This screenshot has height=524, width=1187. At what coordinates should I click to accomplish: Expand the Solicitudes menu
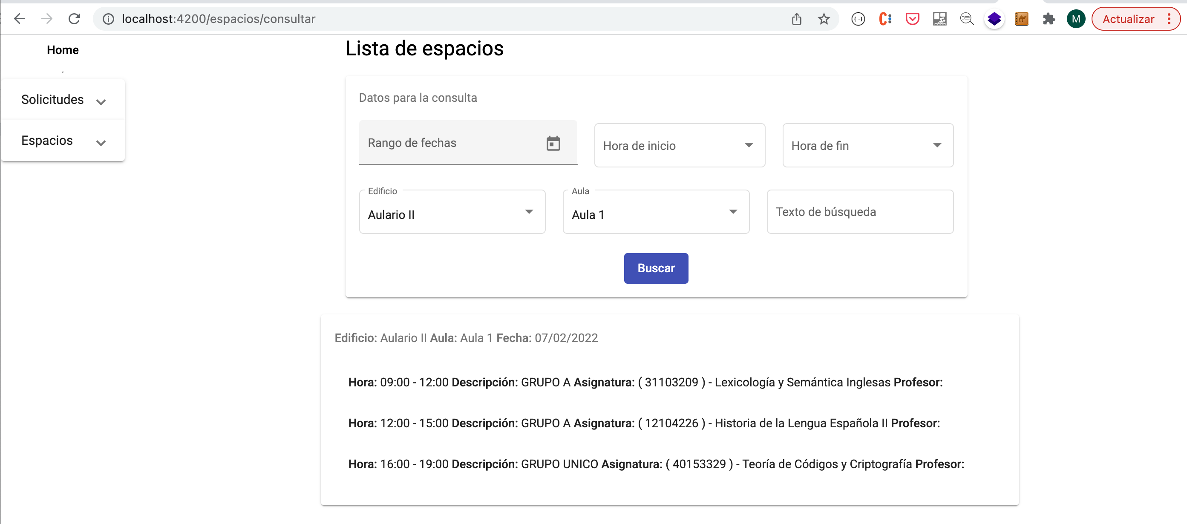63,100
